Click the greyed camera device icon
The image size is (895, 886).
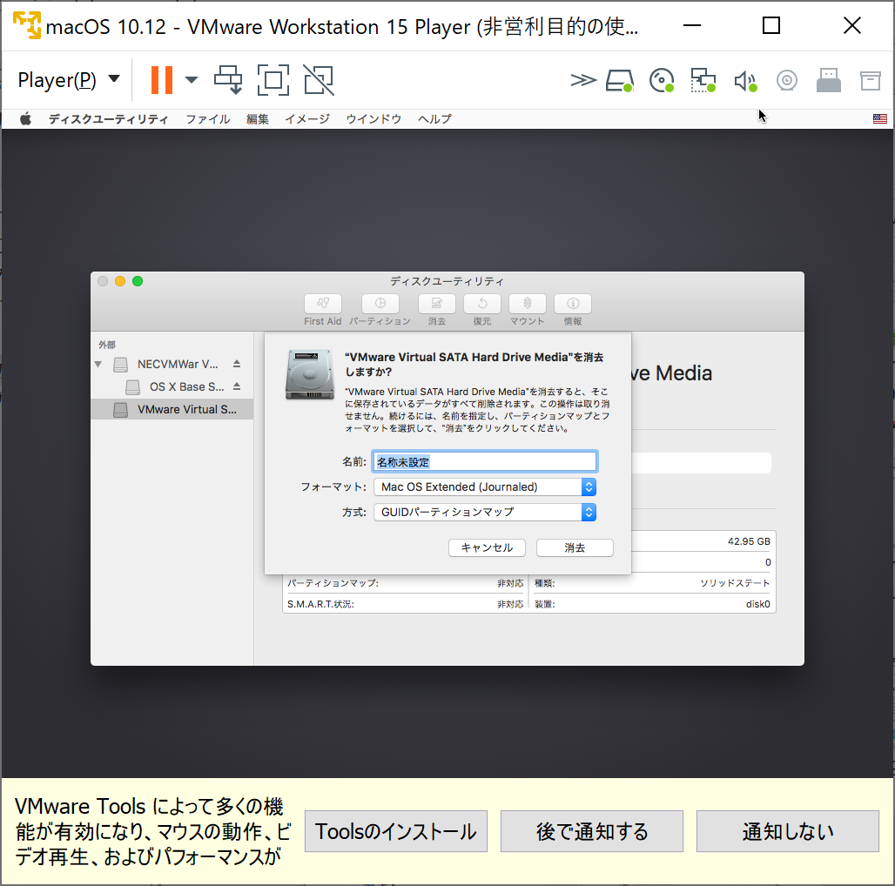pyautogui.click(x=786, y=80)
